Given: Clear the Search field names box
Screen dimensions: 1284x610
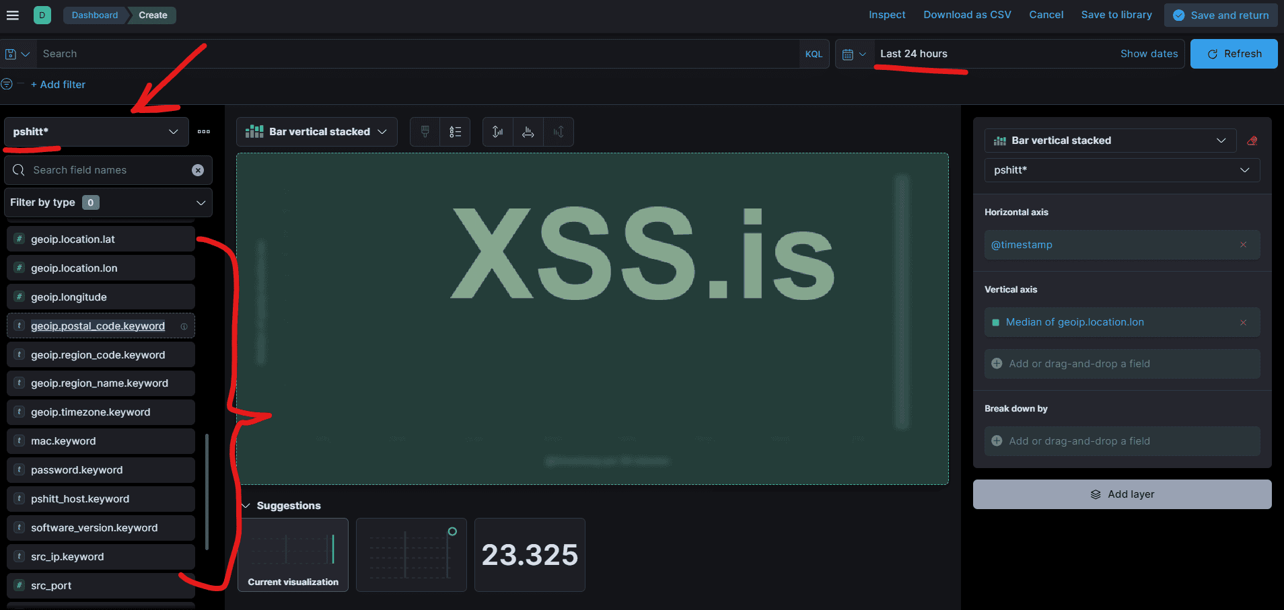Looking at the screenshot, I should [198, 170].
